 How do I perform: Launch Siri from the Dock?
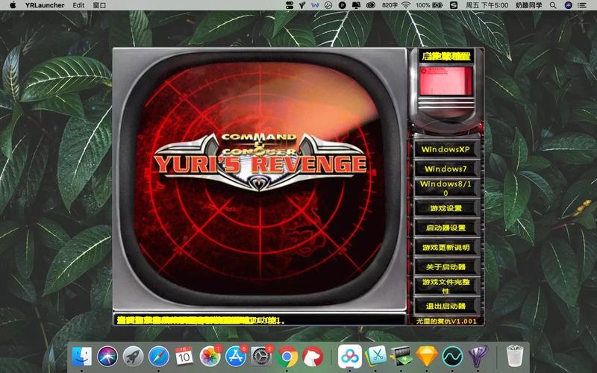(107, 357)
